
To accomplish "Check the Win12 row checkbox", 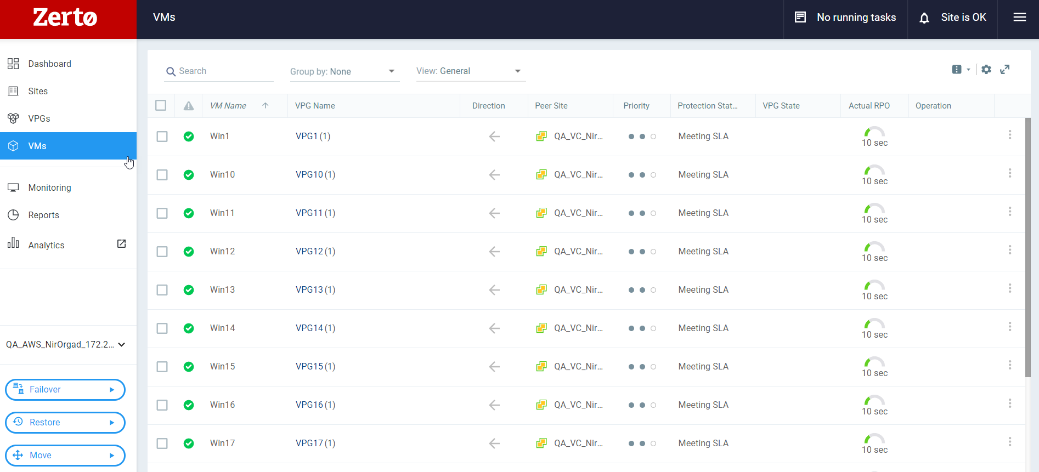I will click(x=162, y=252).
